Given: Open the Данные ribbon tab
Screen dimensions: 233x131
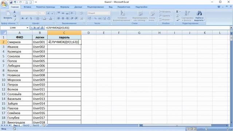Looking at the screenshot, I should coord(78,7).
